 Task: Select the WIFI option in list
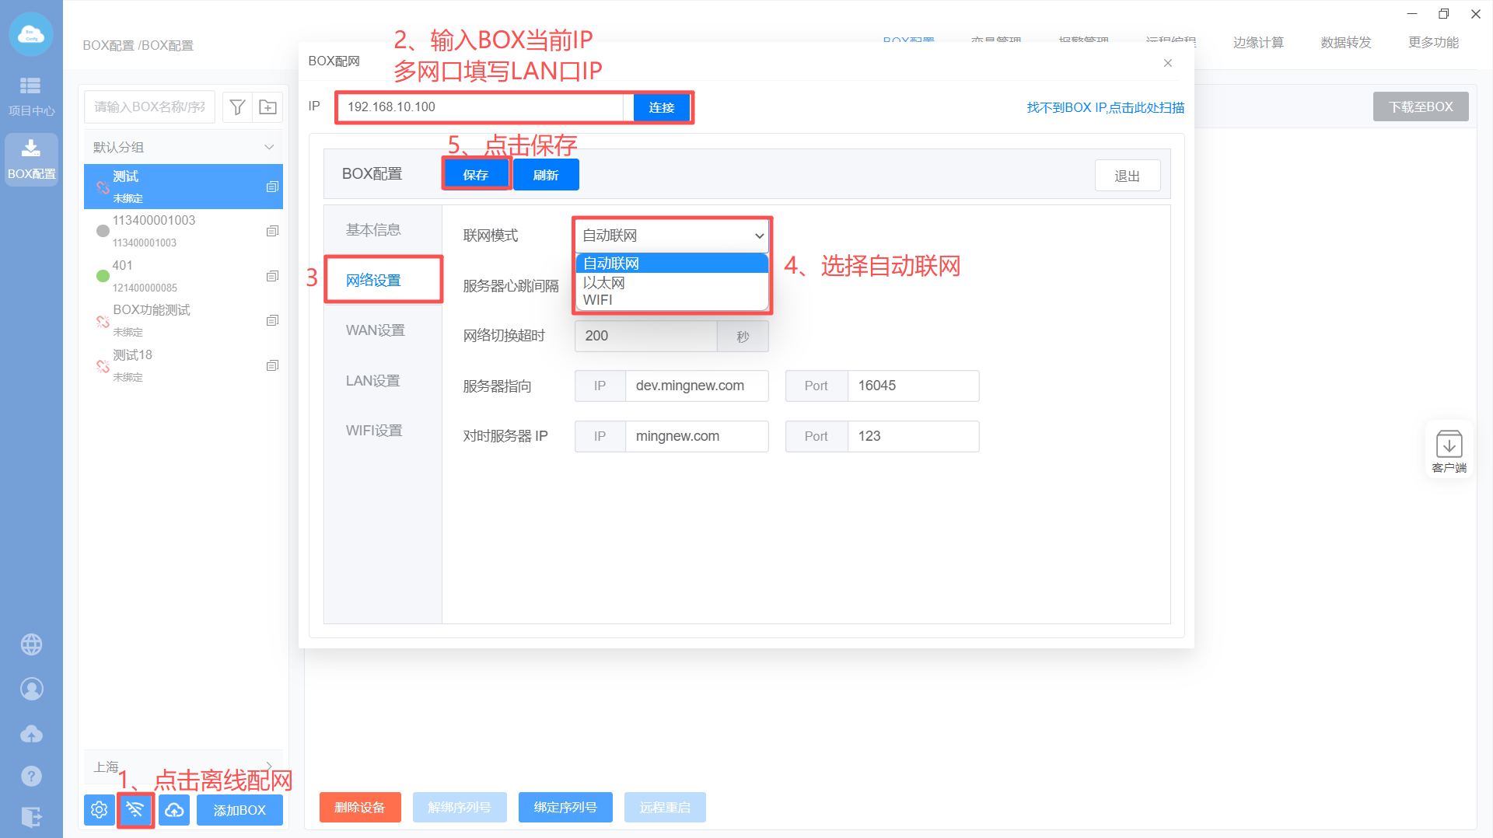click(x=598, y=300)
